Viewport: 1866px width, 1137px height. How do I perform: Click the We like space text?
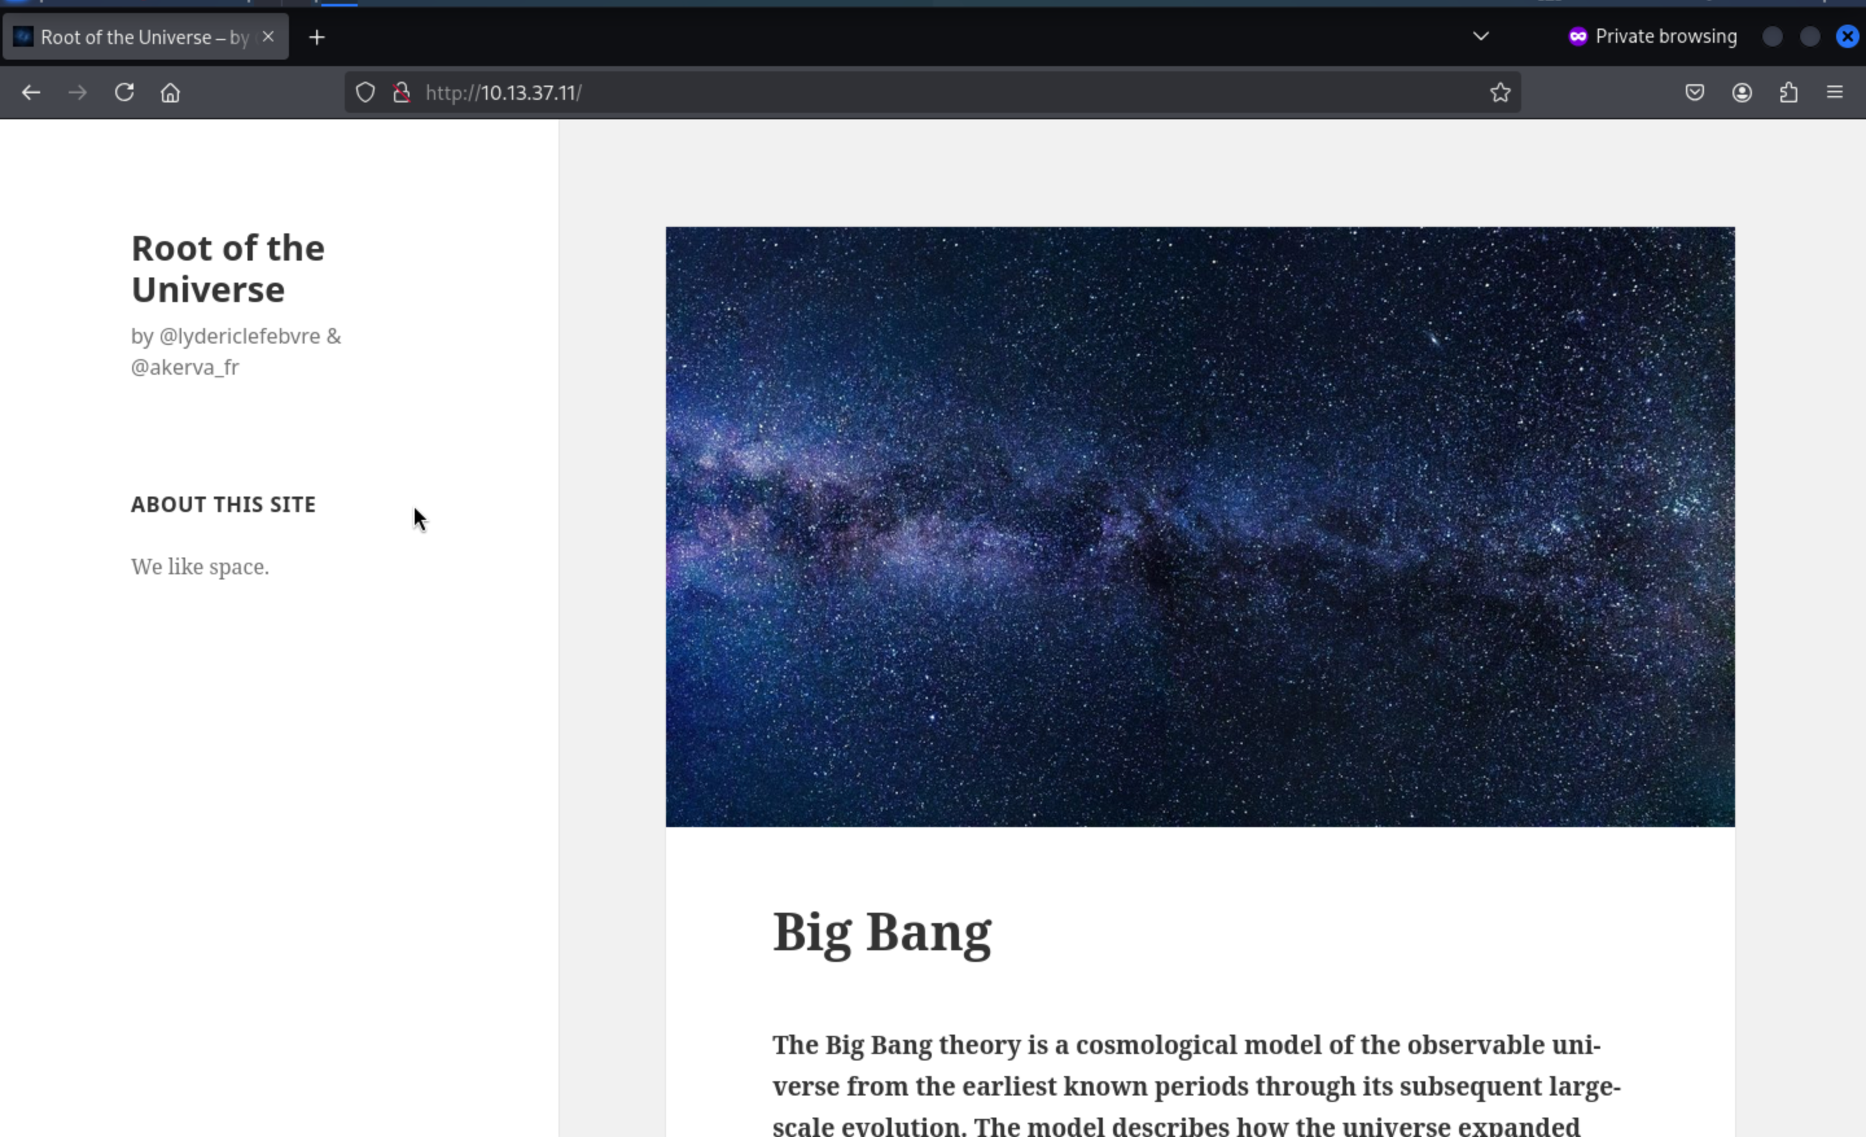200,567
